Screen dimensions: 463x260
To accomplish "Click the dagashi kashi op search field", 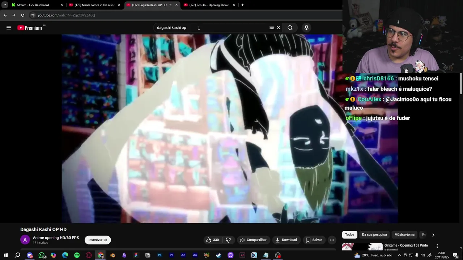I will tap(212, 28).
